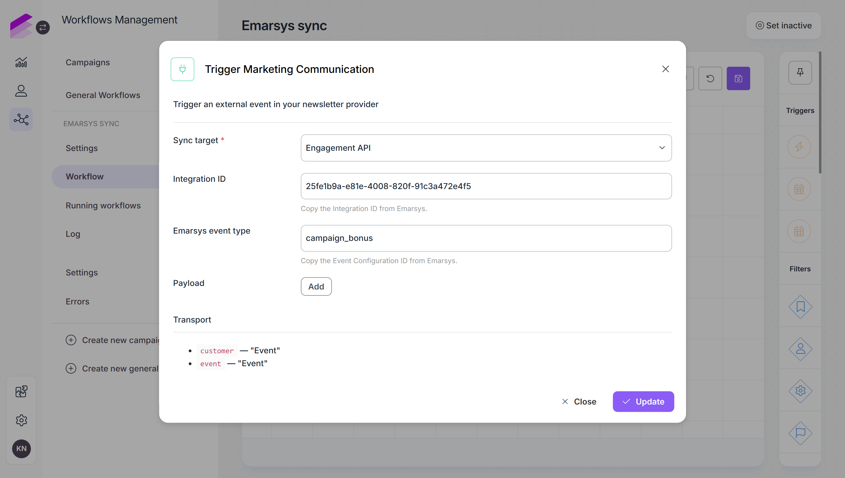Click the Emarsys sync page title
845x478 pixels.
284,25
